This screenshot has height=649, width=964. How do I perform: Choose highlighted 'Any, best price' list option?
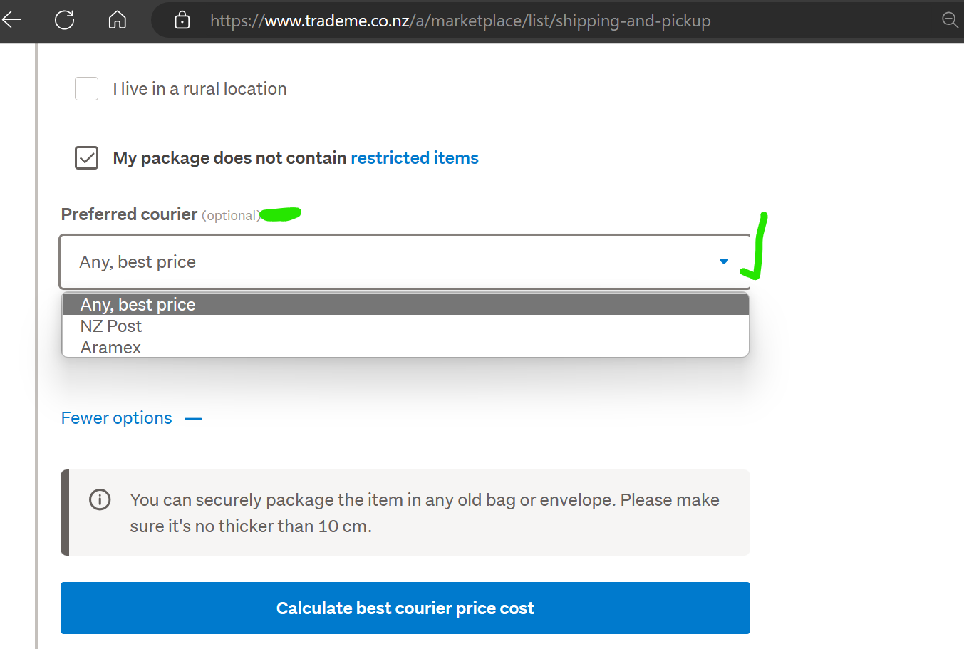138,305
